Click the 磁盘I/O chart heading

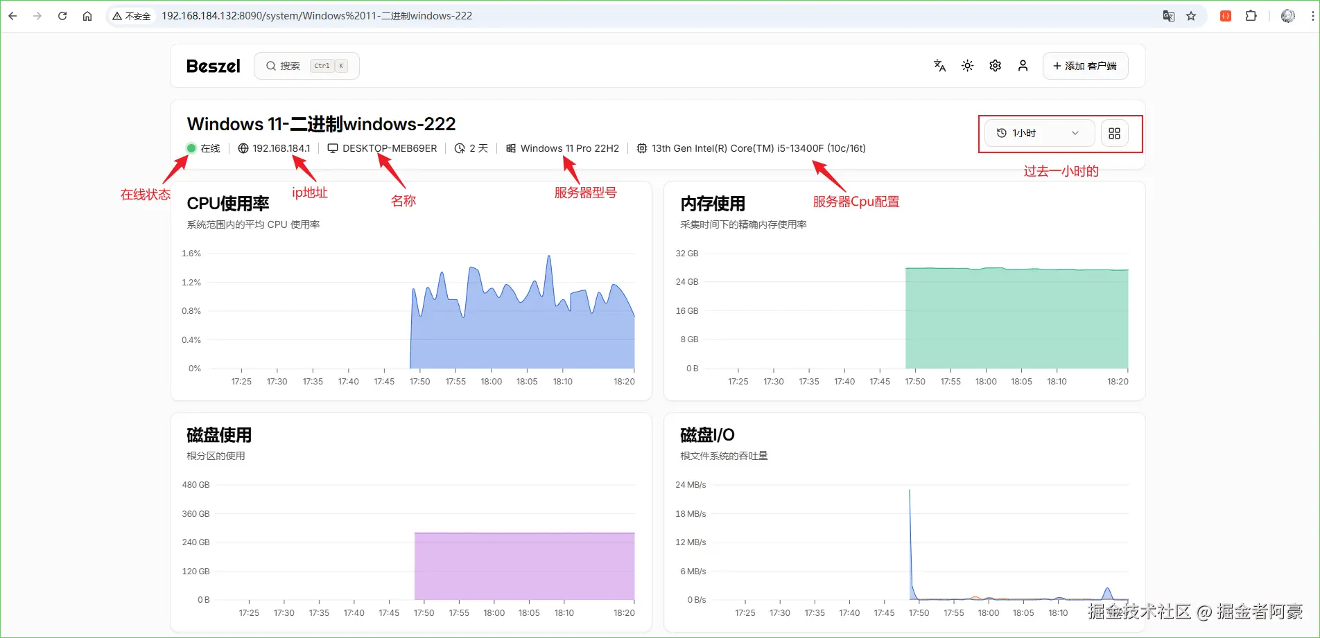[707, 435]
